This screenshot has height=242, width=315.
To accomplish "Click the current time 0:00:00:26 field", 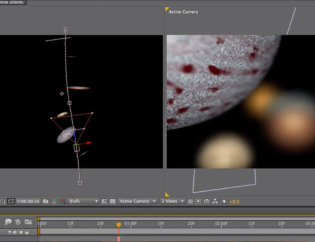I will (28, 201).
